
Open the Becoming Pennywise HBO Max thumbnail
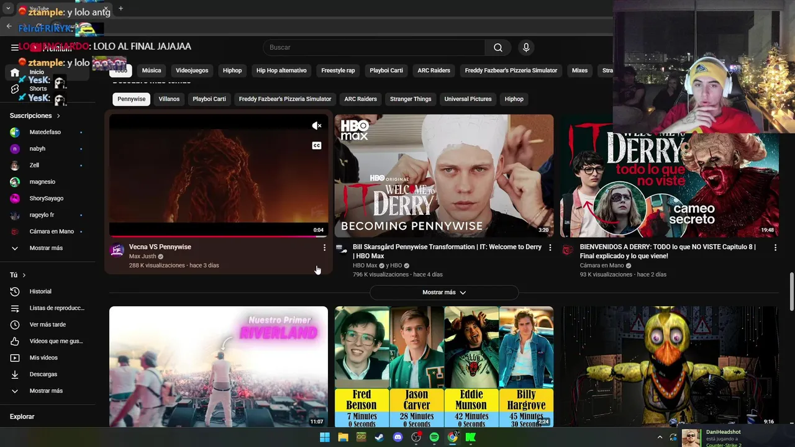tap(444, 175)
